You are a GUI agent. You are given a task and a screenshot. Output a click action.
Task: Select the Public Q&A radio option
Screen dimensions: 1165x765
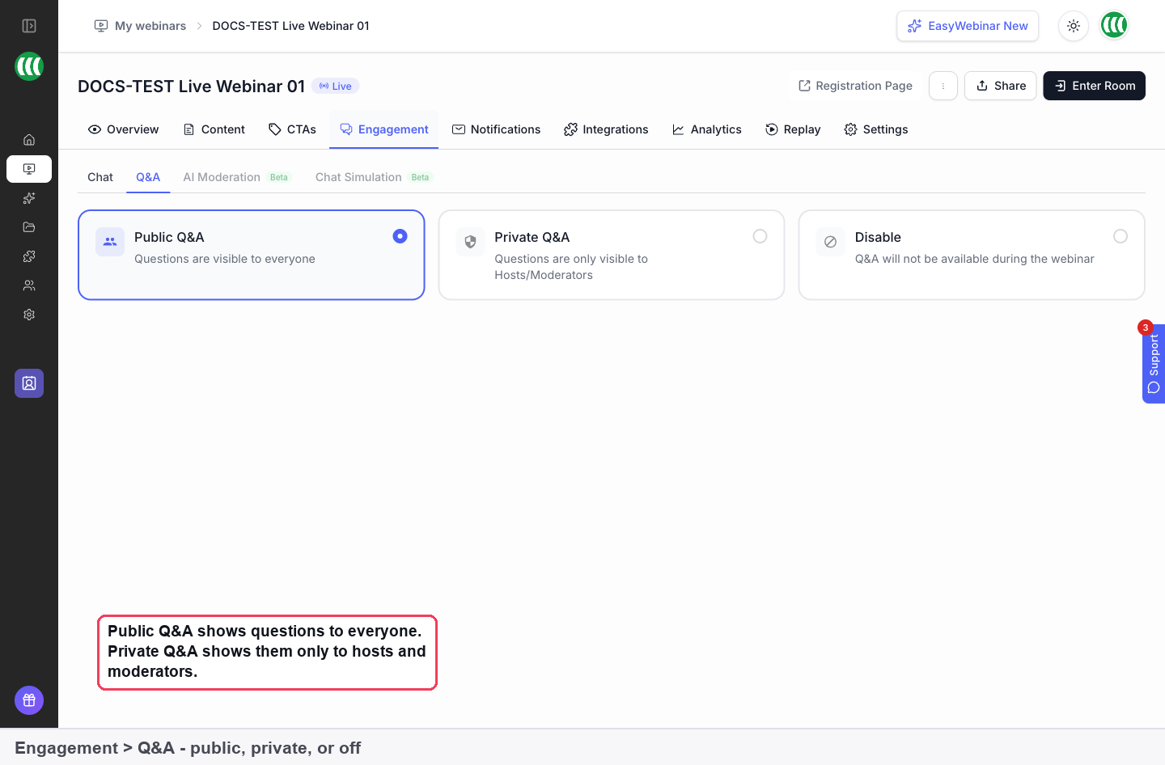(400, 236)
